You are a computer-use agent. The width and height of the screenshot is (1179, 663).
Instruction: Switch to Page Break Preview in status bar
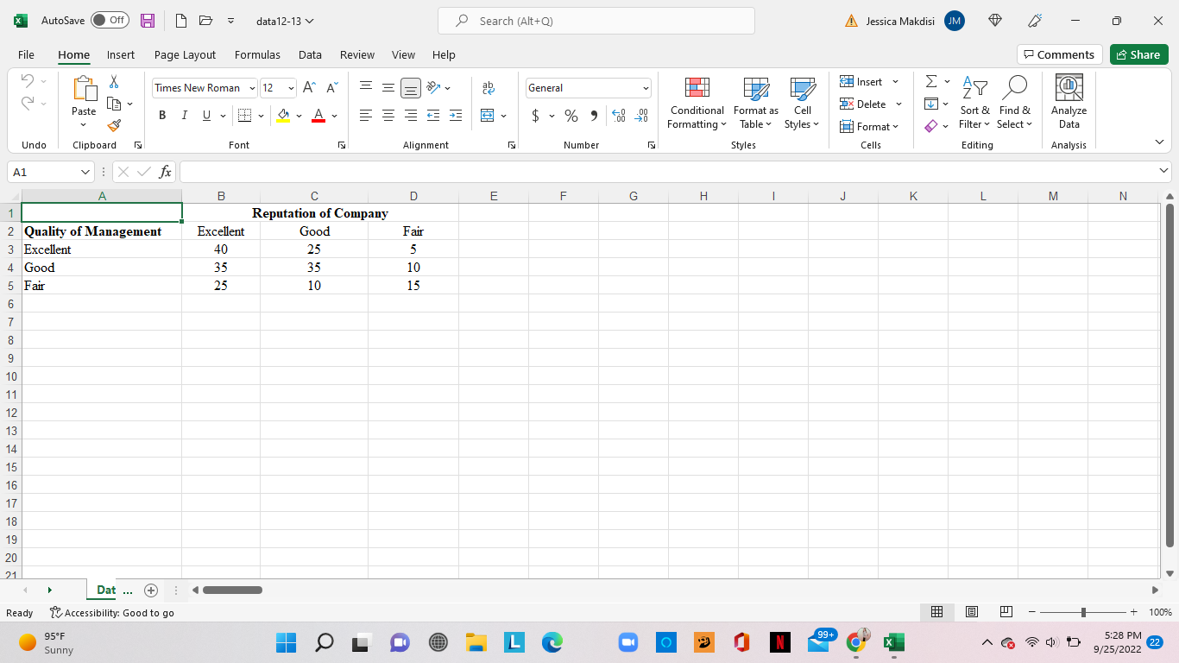point(1006,612)
